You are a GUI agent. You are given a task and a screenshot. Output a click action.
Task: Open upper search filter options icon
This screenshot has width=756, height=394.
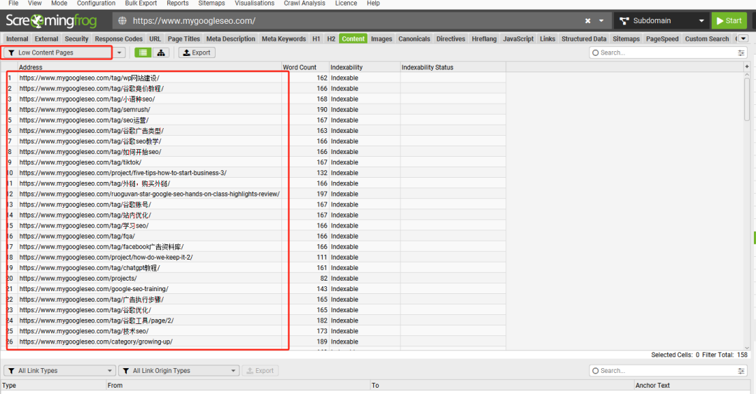[x=741, y=52]
